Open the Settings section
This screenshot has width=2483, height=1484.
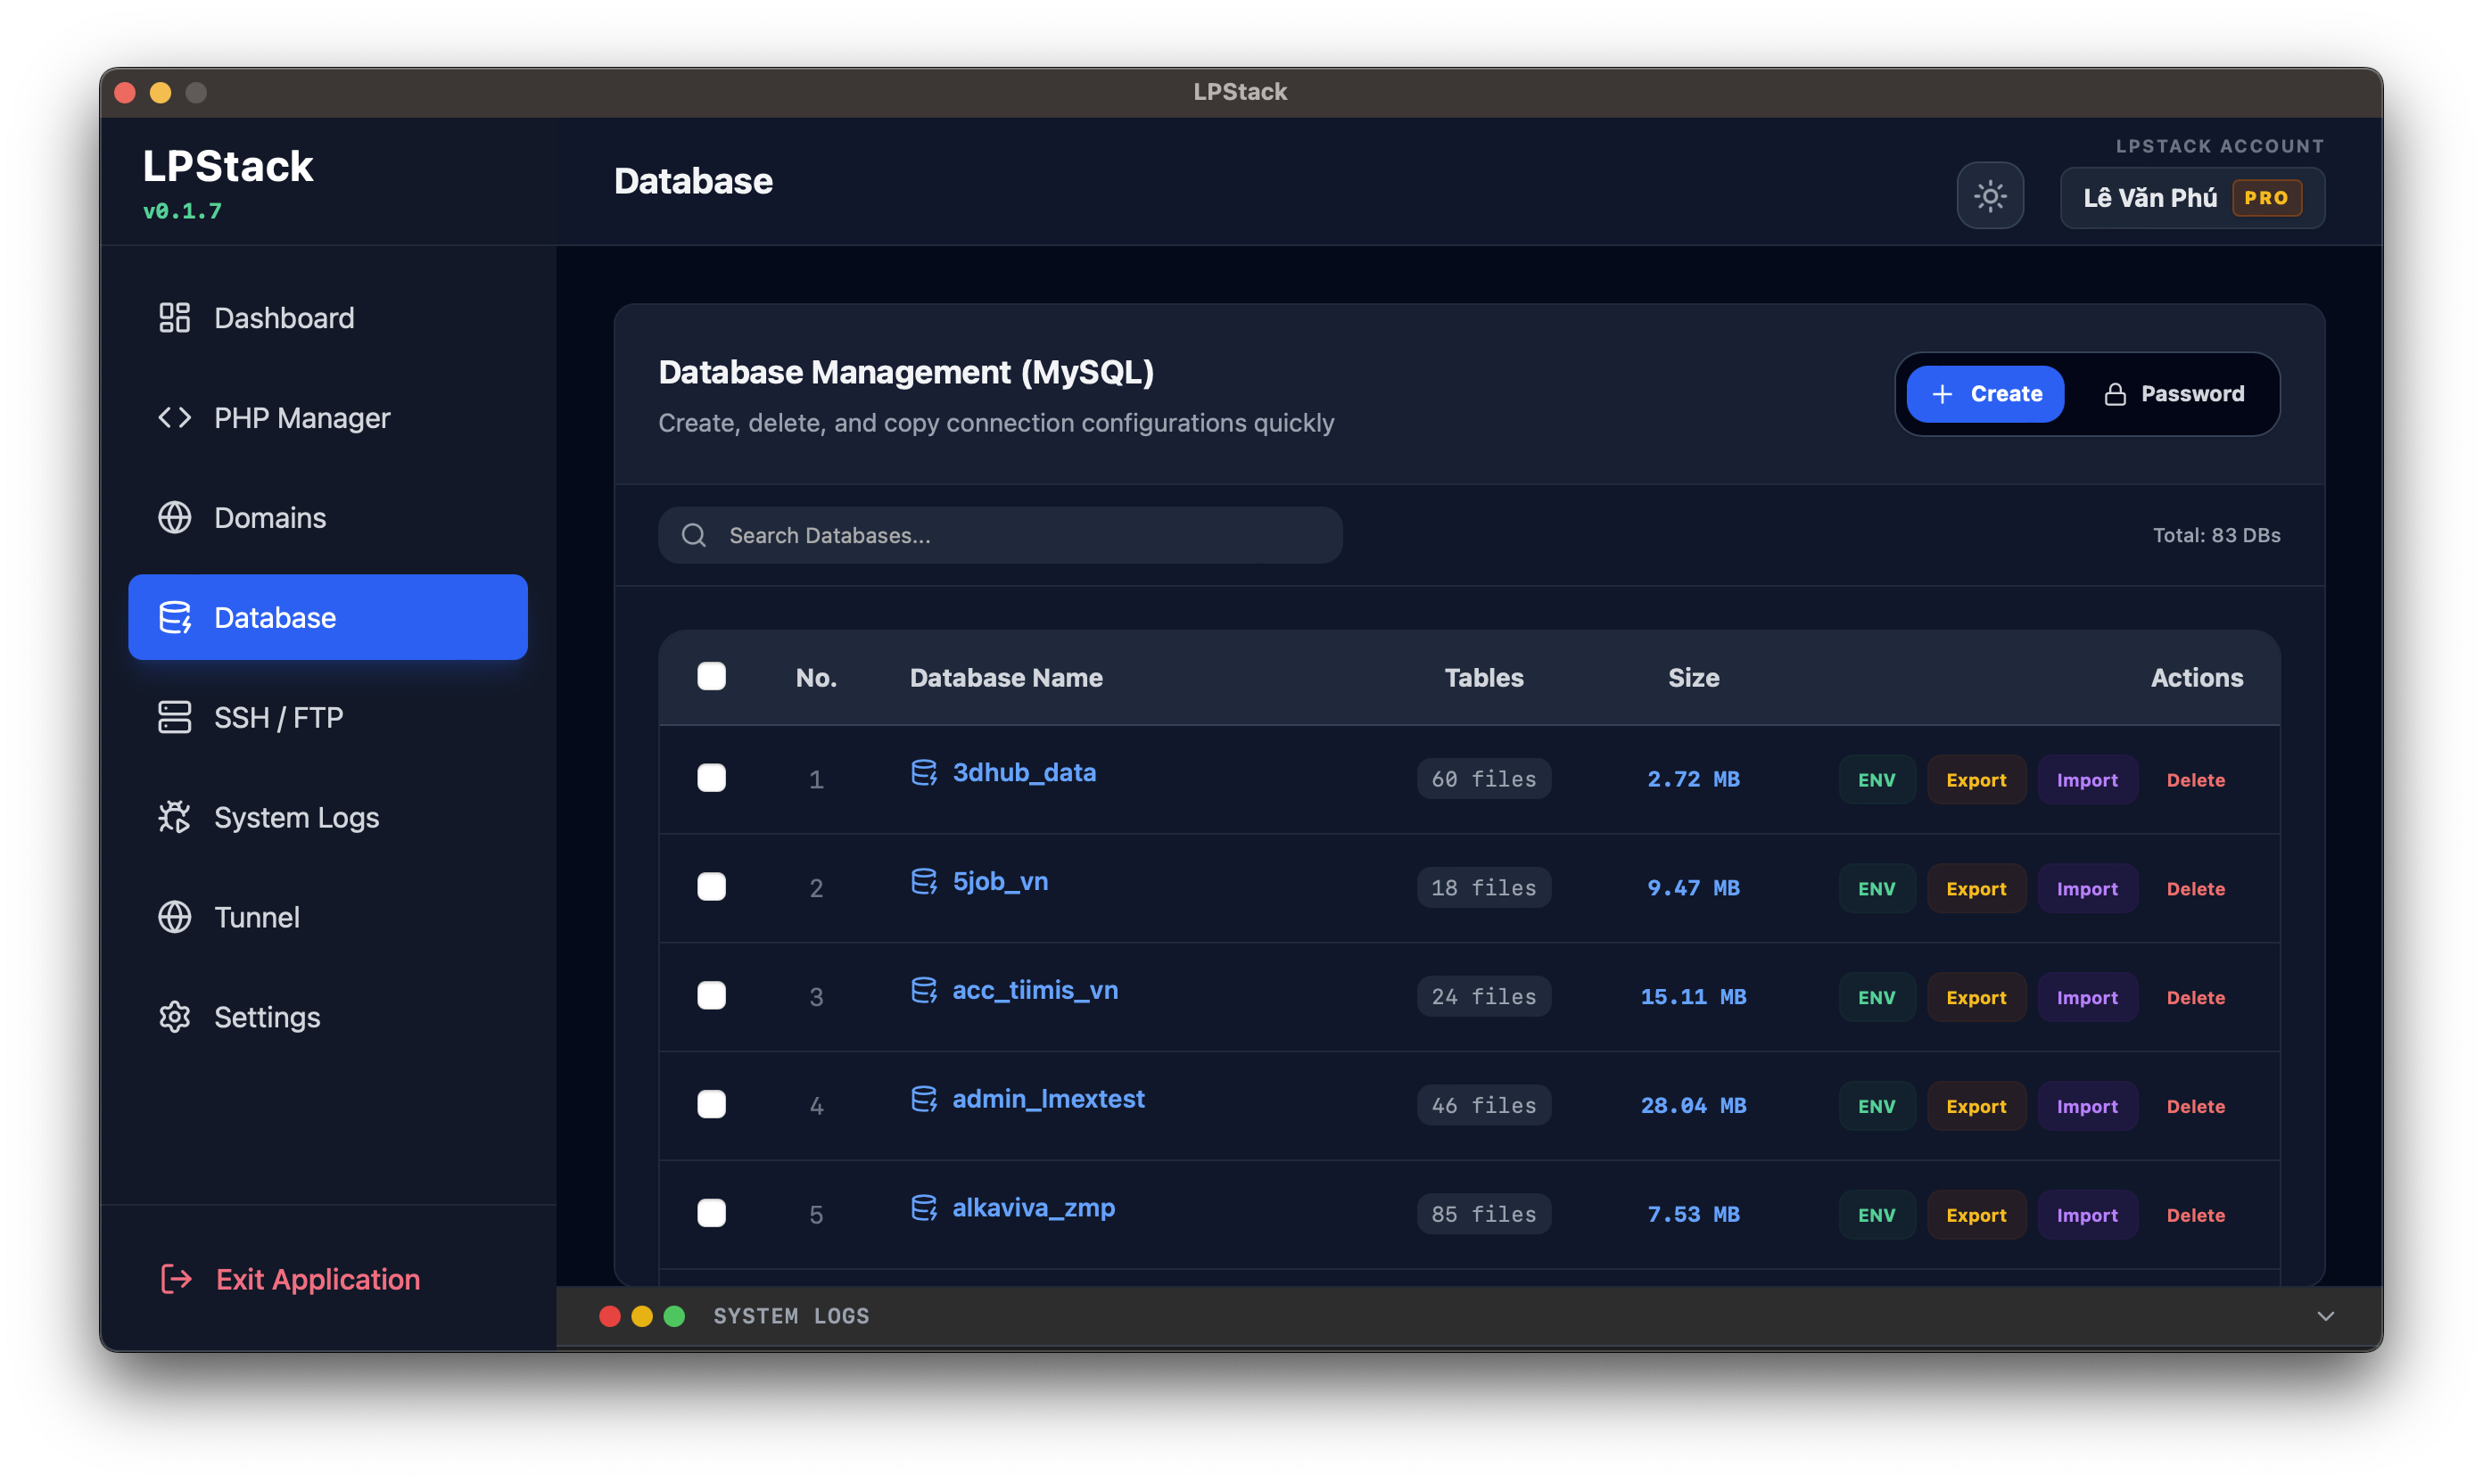(264, 1017)
